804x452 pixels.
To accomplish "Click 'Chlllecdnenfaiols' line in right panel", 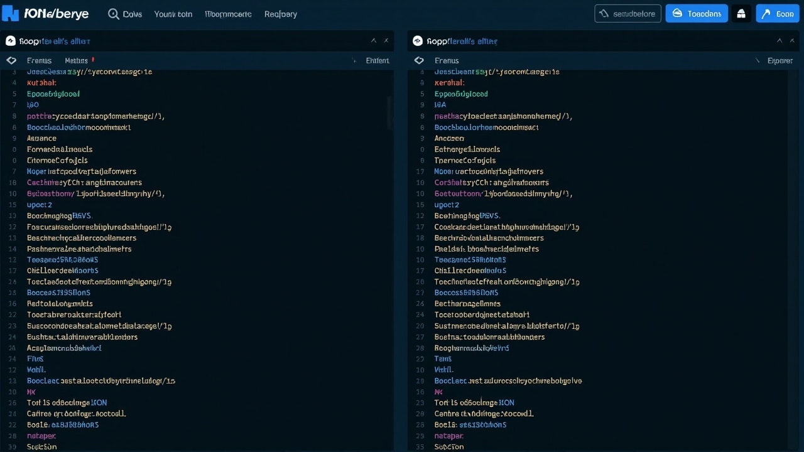I will [470, 271].
